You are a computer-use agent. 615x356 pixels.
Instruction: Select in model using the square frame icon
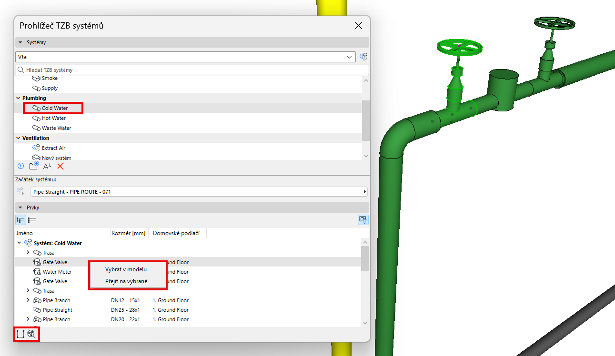click(x=20, y=334)
